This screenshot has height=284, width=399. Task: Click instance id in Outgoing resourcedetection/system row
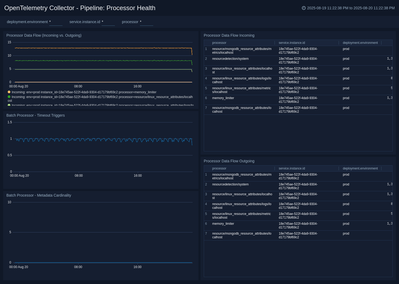coord(298,186)
